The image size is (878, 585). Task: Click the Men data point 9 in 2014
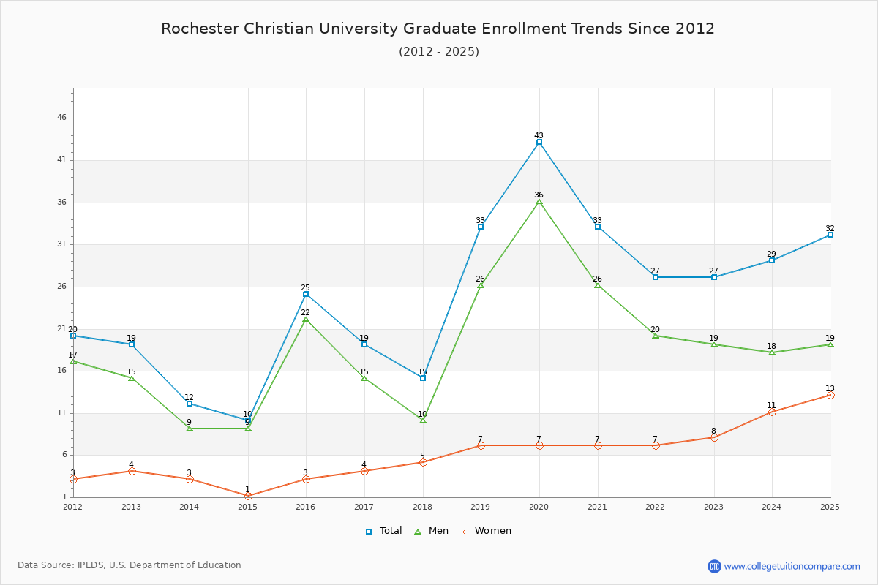pos(190,429)
